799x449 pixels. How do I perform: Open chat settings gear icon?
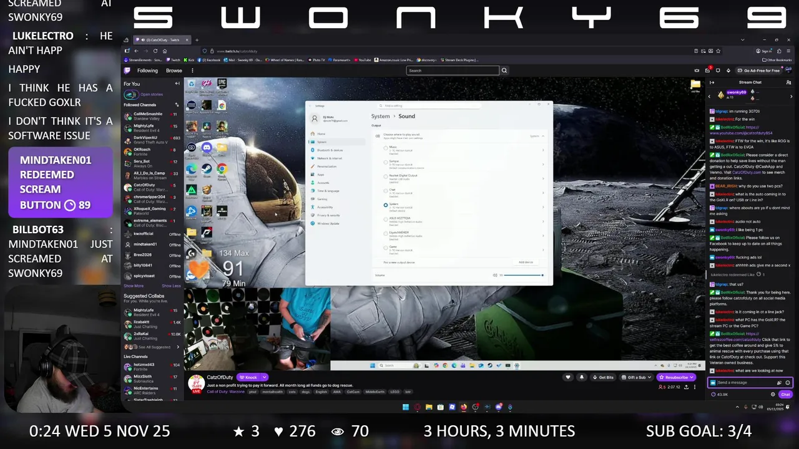tap(773, 394)
